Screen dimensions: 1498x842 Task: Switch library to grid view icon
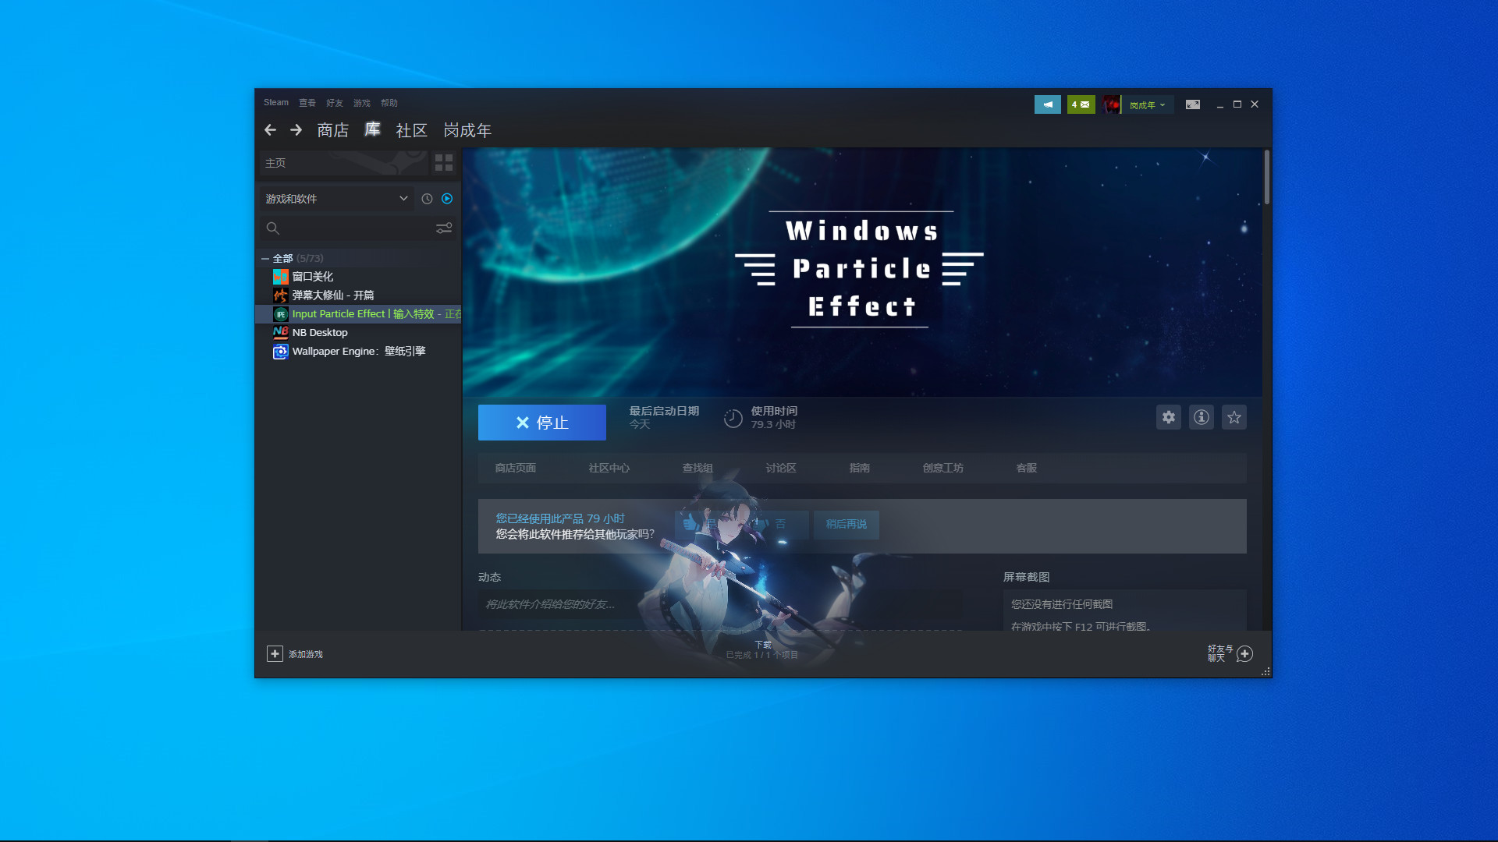point(444,163)
